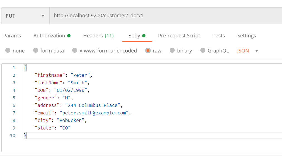This screenshot has height=156, width=282.
Task: Open the Headers (11) tab
Action: pyautogui.click(x=98, y=36)
